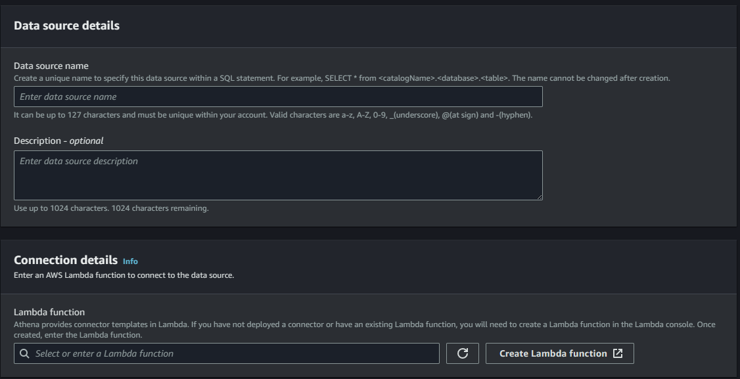Click the refresh Lambda functions icon
Image resolution: width=740 pixels, height=379 pixels.
point(463,353)
